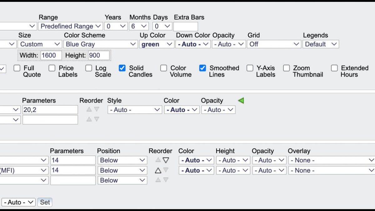Uncheck the Solid Candles checkbox
The width and height of the screenshot is (375, 211).
point(122,68)
